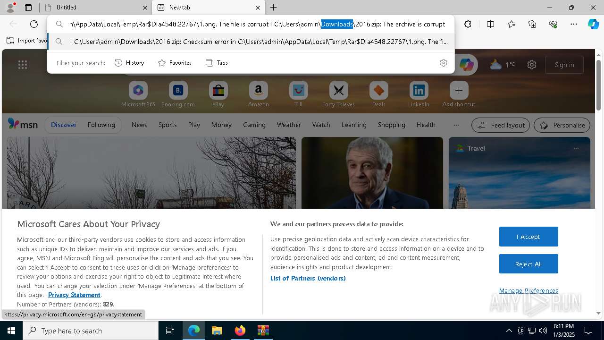Viewport: 604px width, 340px height.
Task: Filter search by Tabs
Action: tap(217, 63)
